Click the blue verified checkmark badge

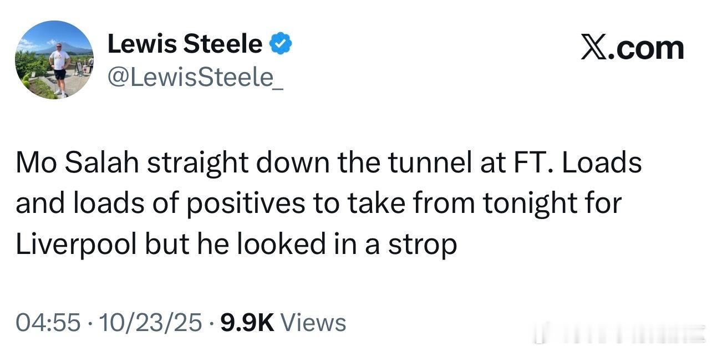(x=281, y=43)
